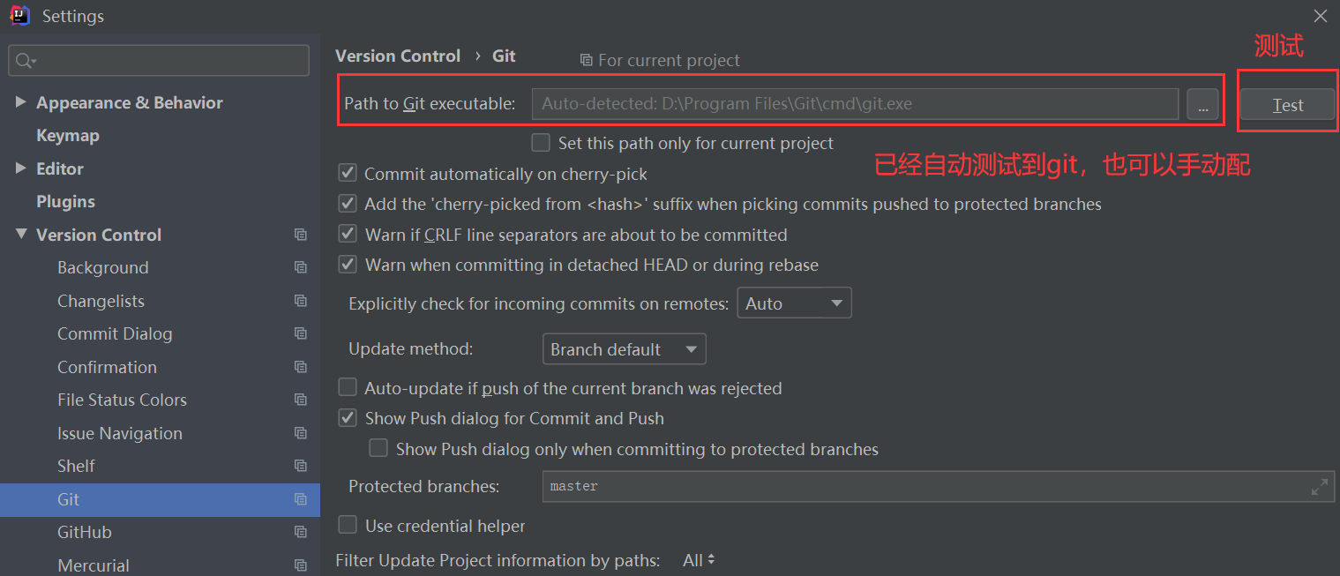The width and height of the screenshot is (1340, 576).
Task: Uncheck Commit automatically on cherry-pick
Action: coord(348,174)
